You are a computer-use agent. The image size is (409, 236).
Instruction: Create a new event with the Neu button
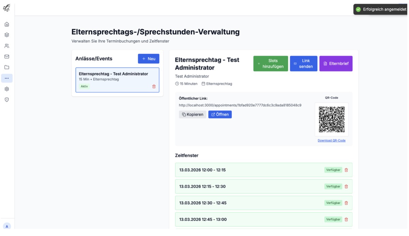tap(149, 58)
